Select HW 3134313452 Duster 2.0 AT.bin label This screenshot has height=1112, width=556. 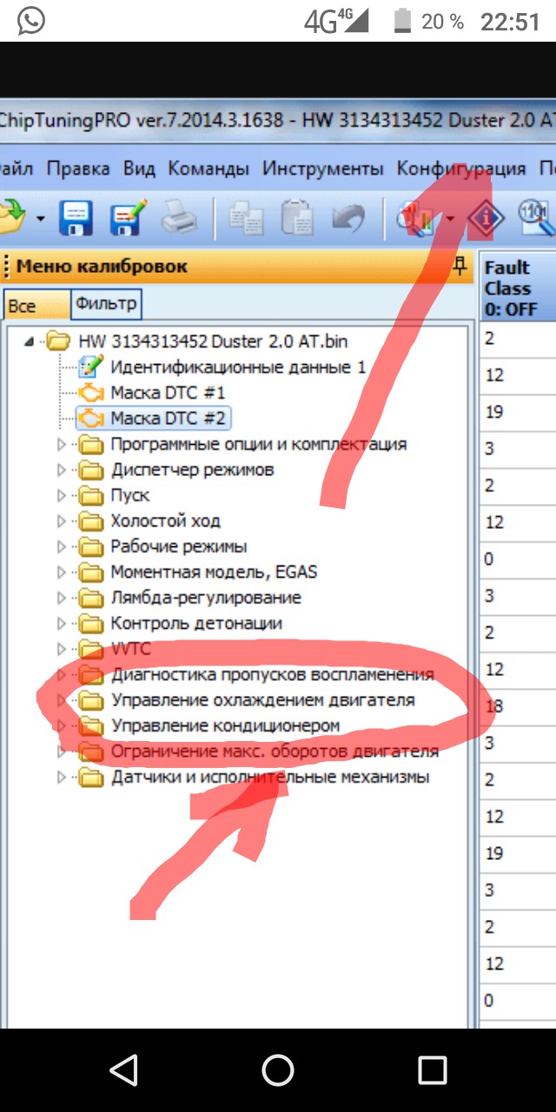[x=213, y=341]
